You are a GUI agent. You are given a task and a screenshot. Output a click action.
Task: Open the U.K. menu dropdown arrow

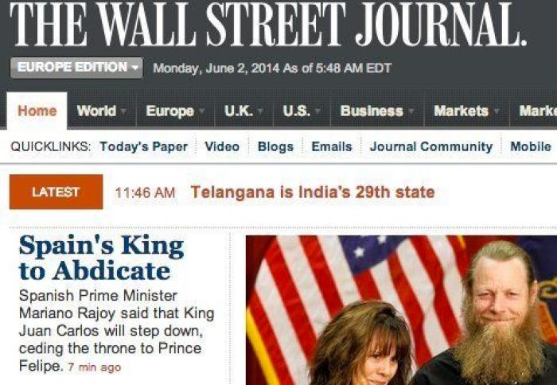point(260,111)
